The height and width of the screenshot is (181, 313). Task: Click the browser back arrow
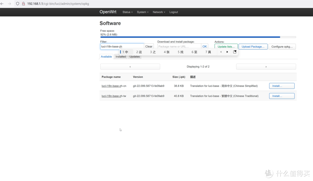tap(2, 4)
